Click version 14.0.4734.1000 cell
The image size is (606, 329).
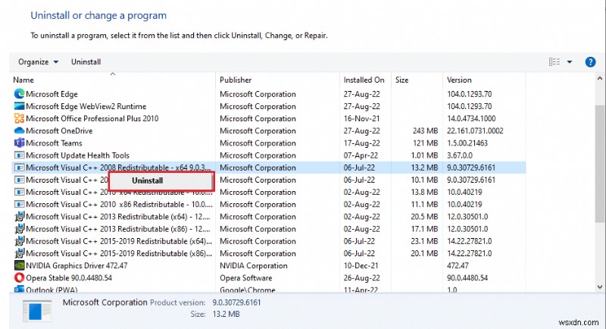pyautogui.click(x=471, y=118)
